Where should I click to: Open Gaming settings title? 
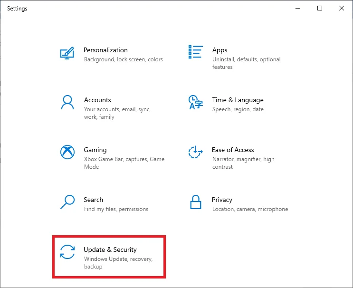(x=95, y=150)
